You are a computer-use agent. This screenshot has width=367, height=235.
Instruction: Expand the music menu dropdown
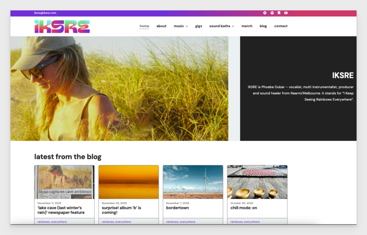click(x=181, y=26)
